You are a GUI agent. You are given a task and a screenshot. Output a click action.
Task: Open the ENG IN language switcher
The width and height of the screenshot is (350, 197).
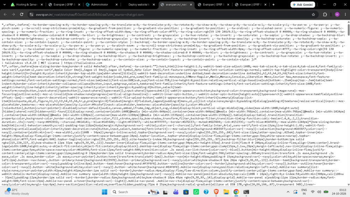pyautogui.click(x=304, y=192)
